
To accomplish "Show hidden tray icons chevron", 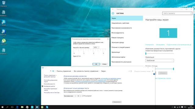I will [x=172, y=107].
